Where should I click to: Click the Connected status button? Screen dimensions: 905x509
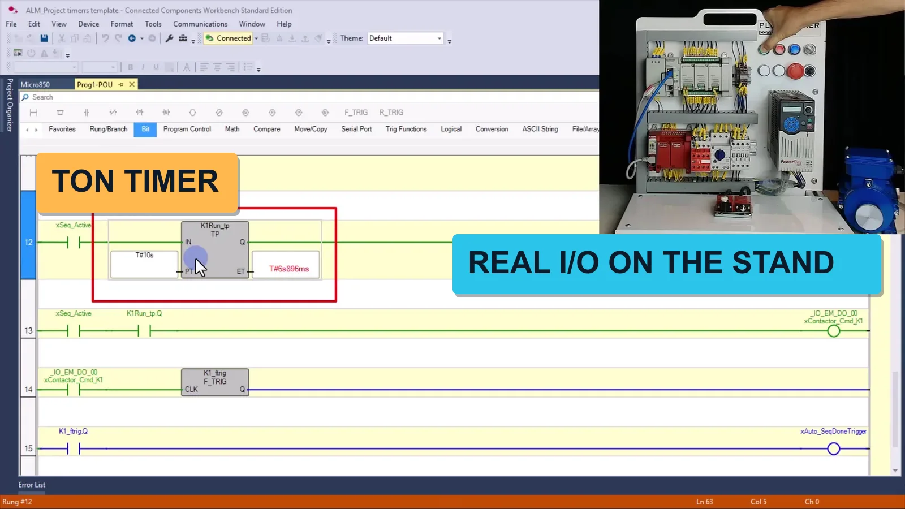pos(229,38)
